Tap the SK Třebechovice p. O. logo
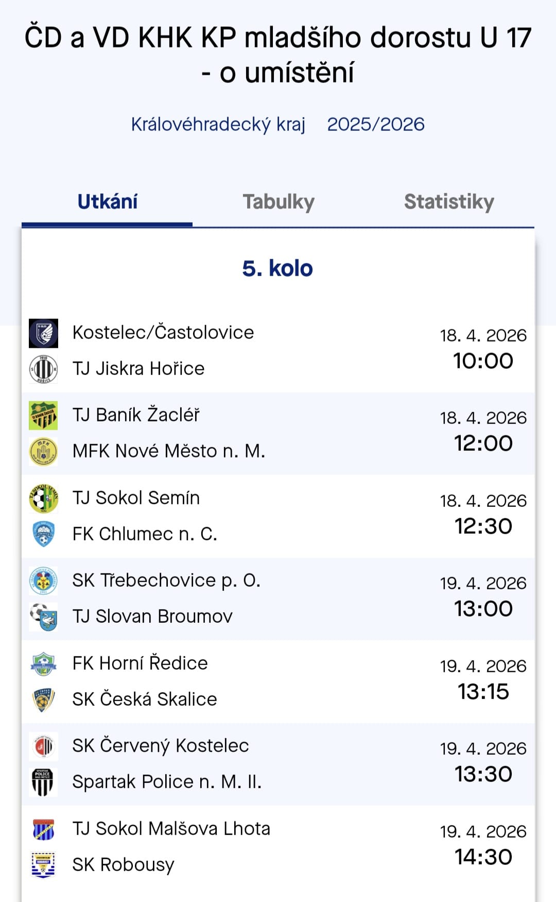 click(43, 581)
